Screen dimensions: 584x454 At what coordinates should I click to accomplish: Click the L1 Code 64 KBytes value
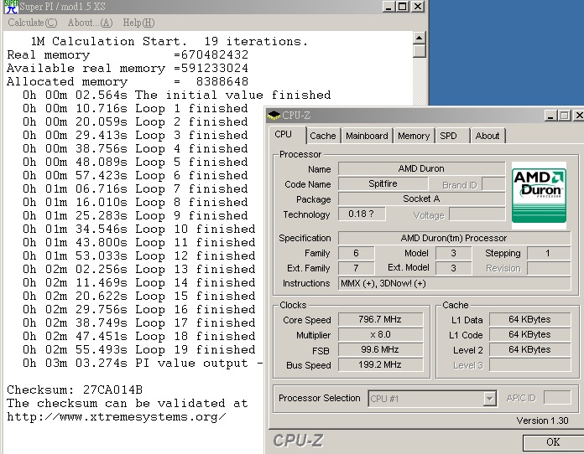pos(529,335)
